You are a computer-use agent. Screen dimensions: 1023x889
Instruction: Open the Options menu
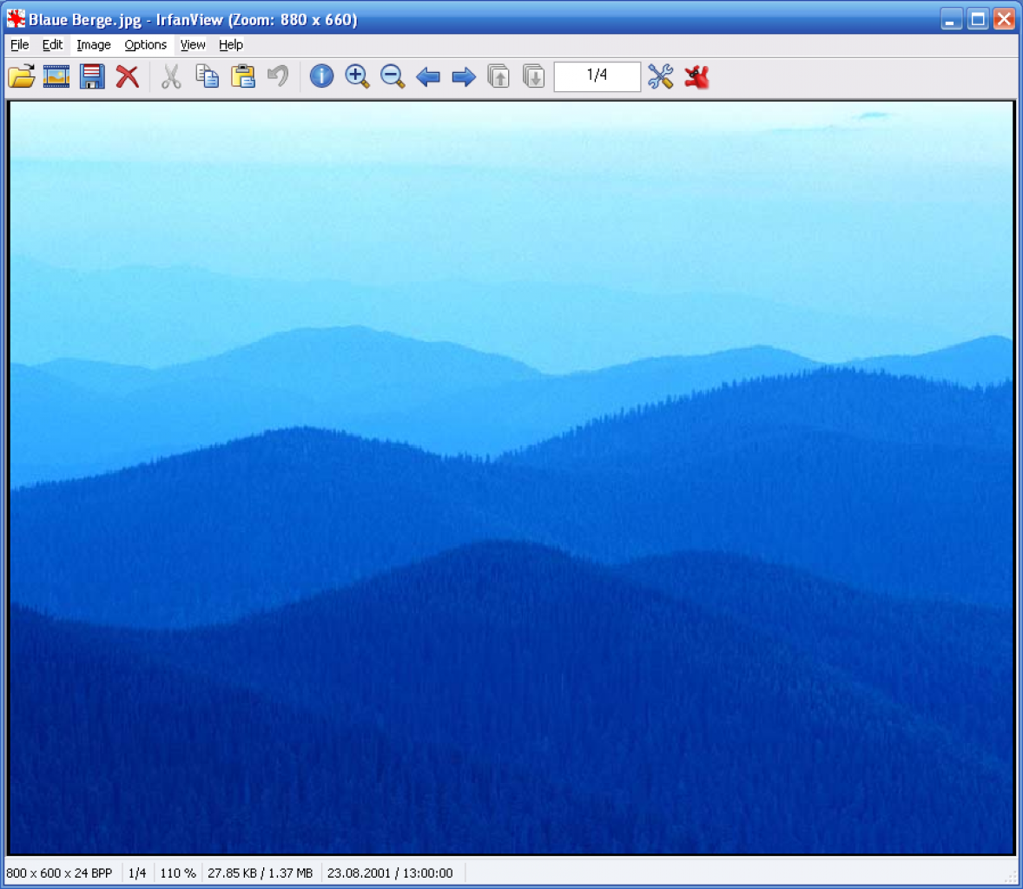(146, 44)
